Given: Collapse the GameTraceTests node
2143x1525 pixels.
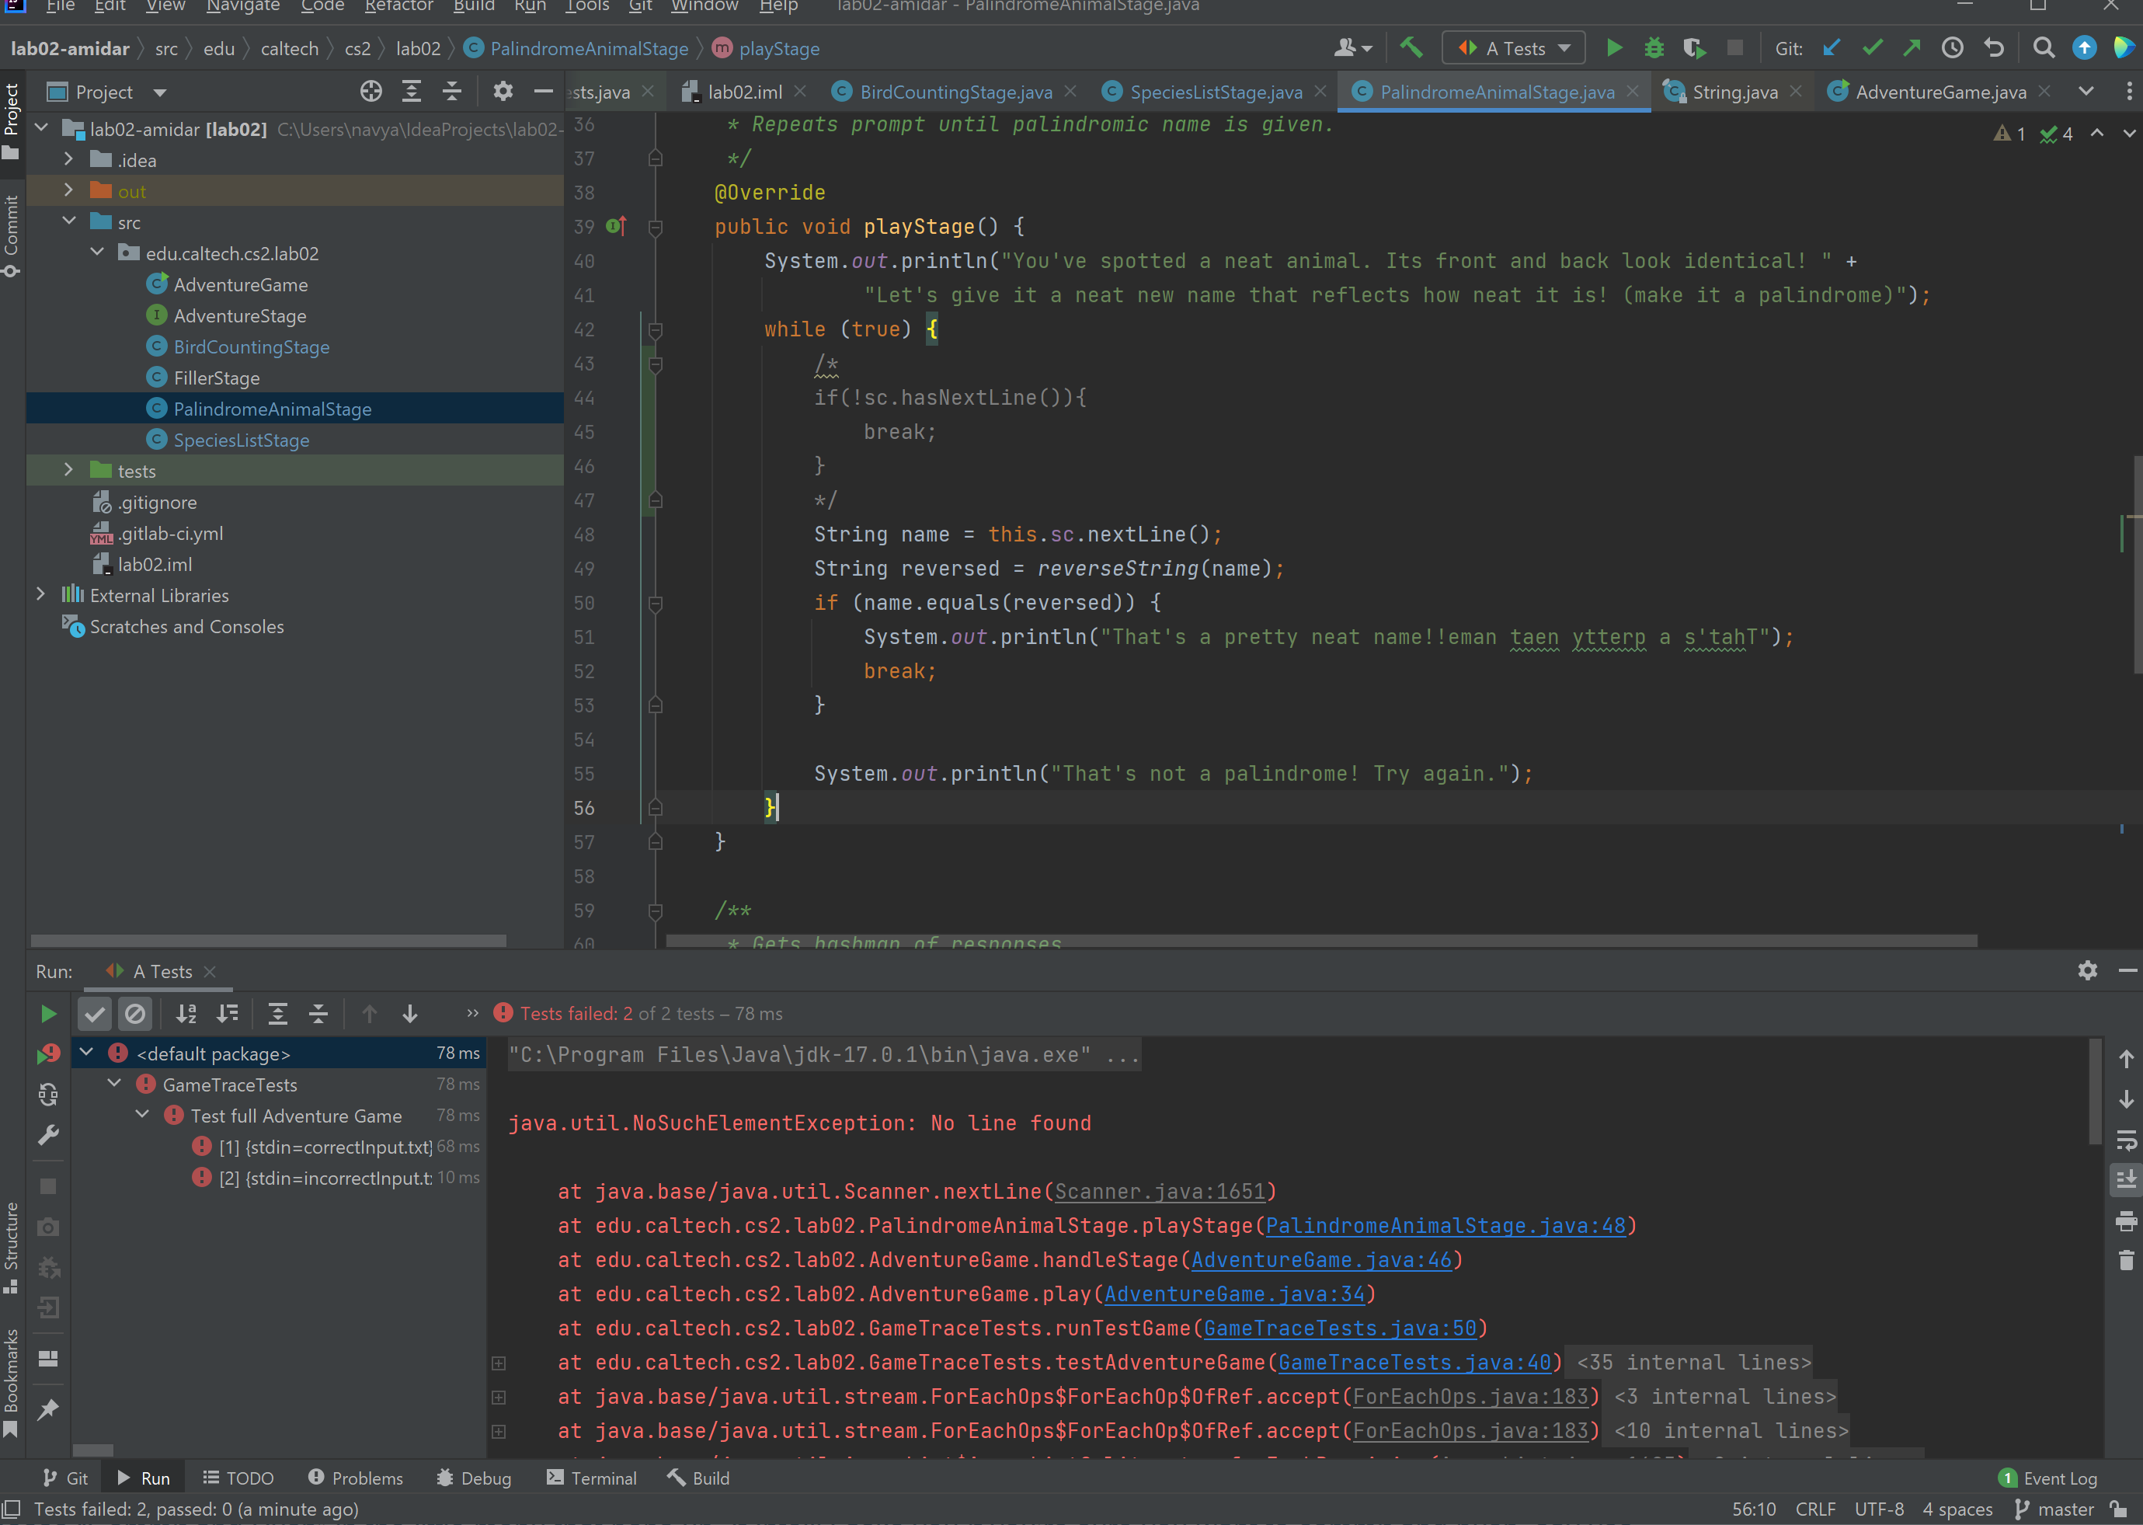Looking at the screenshot, I should point(114,1084).
